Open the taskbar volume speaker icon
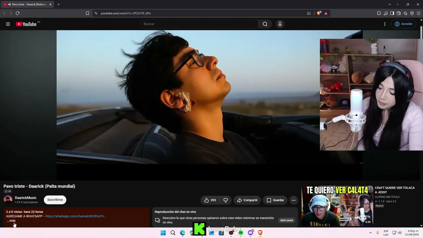This screenshot has height=238, width=423. tap(400, 233)
